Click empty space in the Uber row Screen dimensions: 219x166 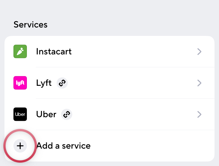pyautogui.click(x=134, y=114)
